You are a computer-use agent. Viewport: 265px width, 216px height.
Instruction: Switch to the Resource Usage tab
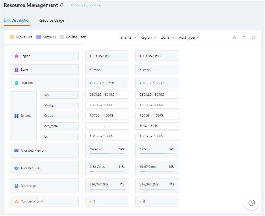click(x=51, y=20)
